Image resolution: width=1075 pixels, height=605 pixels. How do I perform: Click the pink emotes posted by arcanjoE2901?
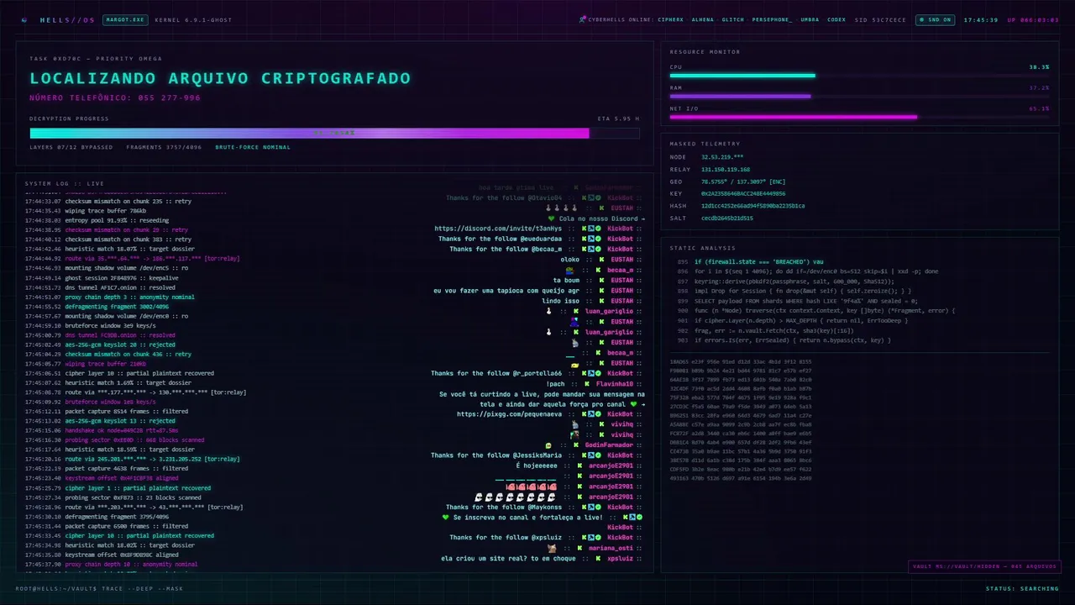point(531,487)
